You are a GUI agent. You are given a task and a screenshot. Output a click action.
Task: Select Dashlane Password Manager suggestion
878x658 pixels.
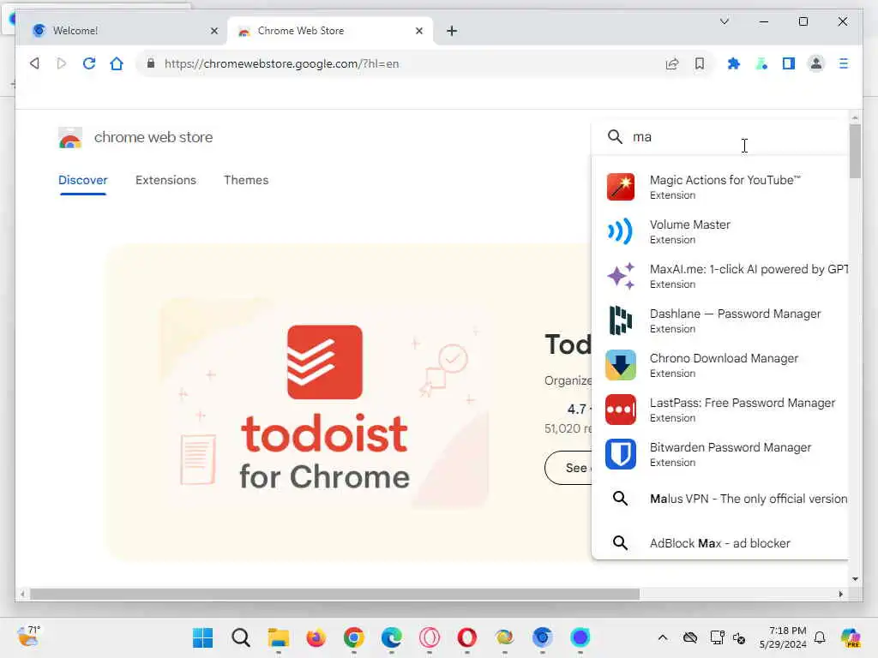click(720, 320)
